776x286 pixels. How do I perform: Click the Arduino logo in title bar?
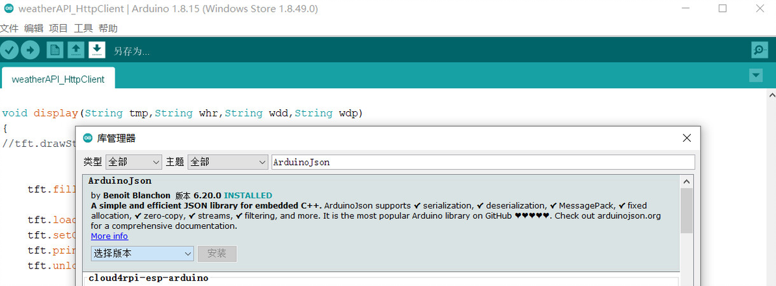click(x=8, y=8)
